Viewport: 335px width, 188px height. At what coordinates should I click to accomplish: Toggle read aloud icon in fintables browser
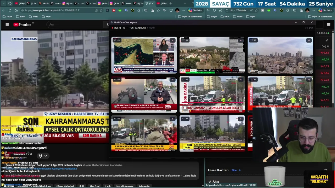pyautogui.click(x=251, y=10)
